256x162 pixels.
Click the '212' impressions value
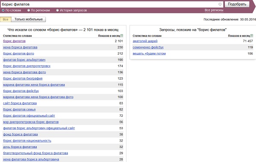click(x=120, y=54)
